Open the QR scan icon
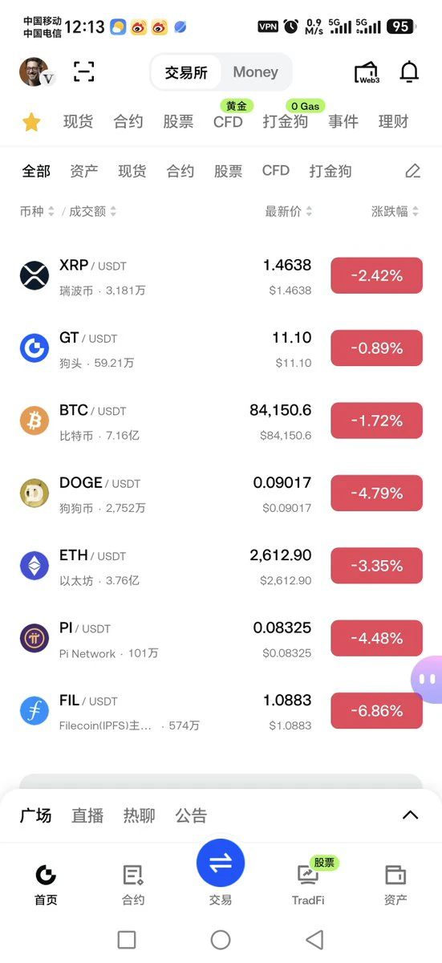The image size is (442, 963). pos(84,71)
